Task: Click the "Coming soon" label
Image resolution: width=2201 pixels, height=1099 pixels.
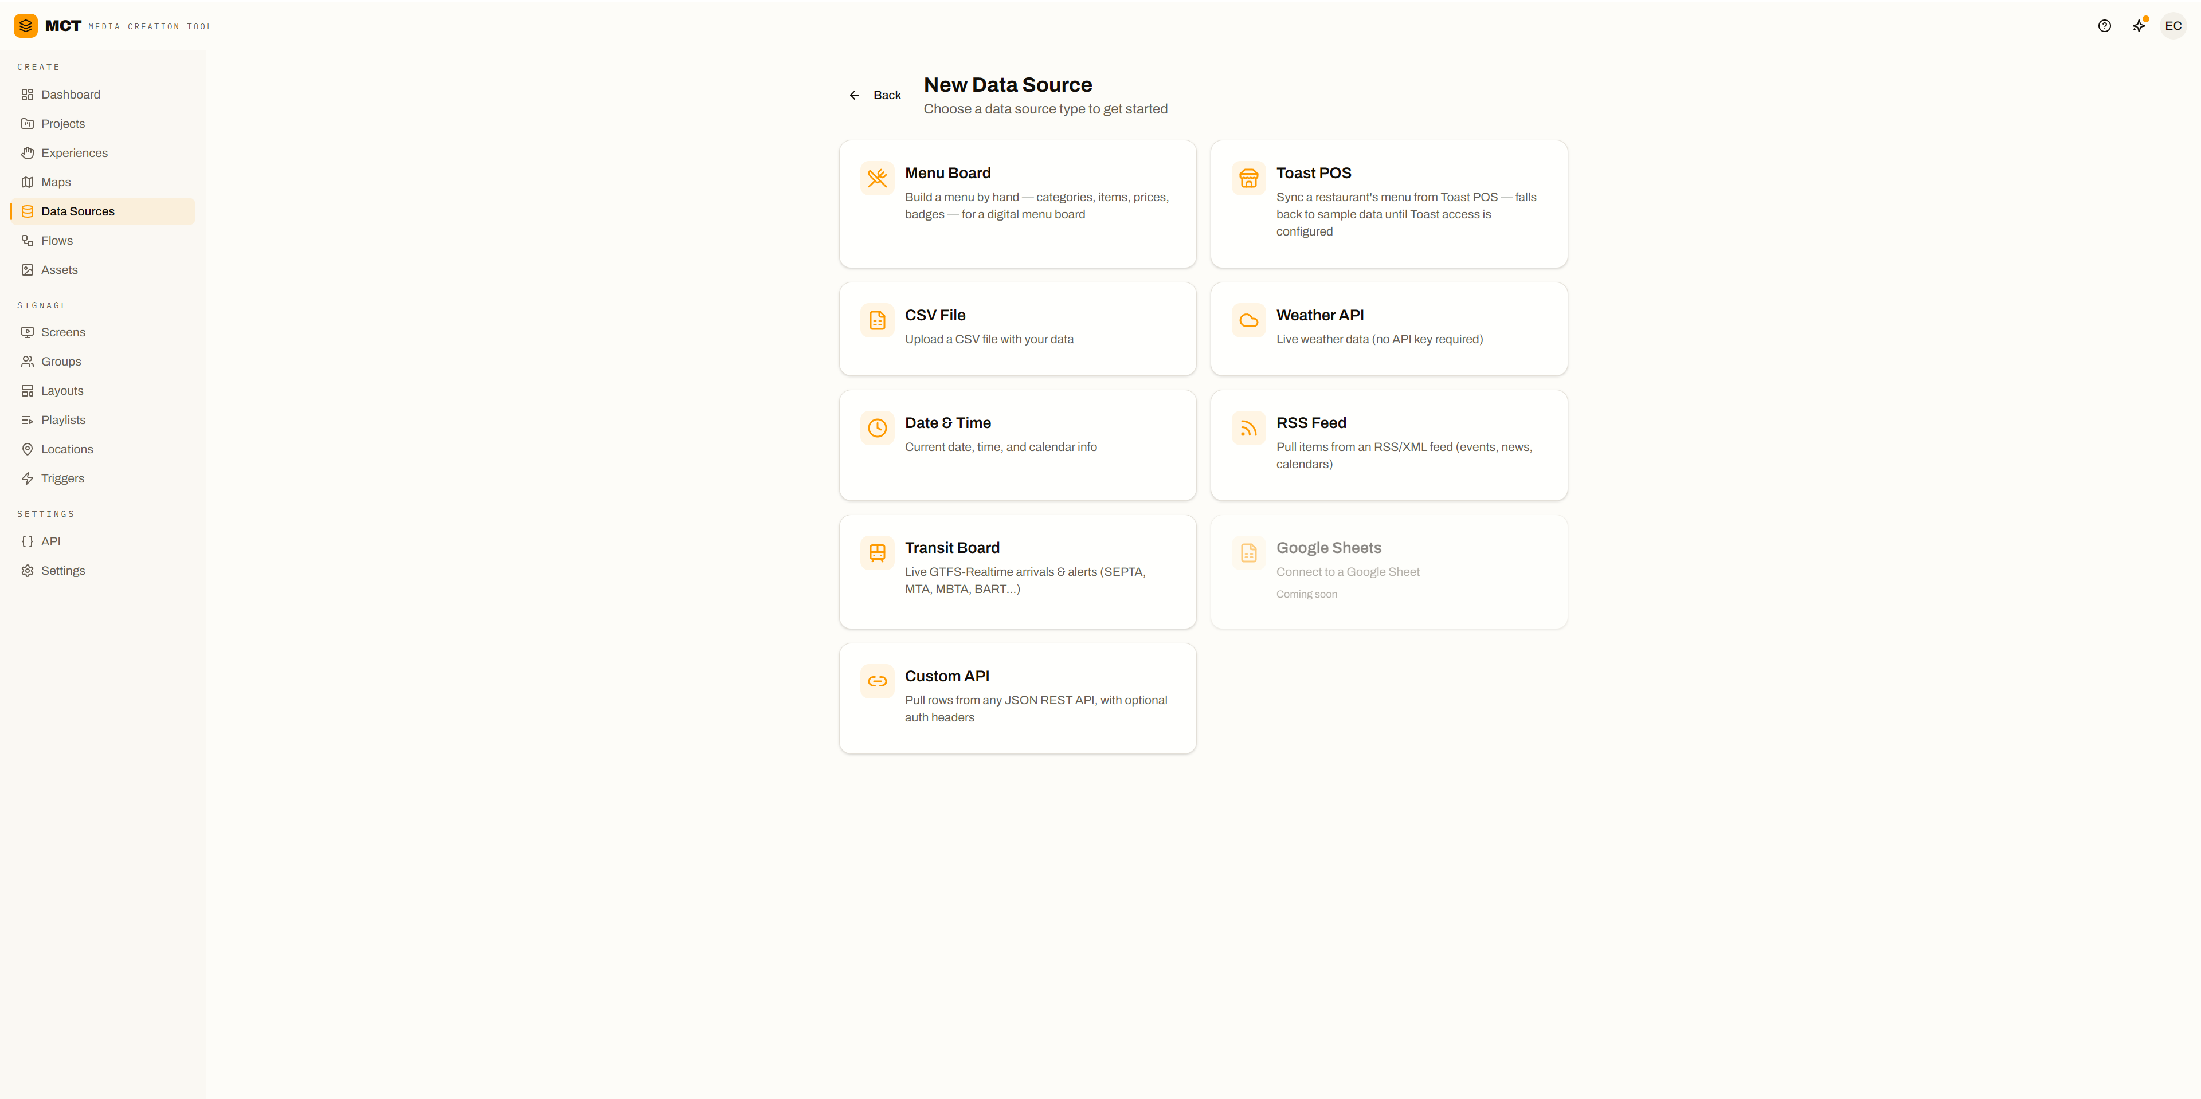Action: coord(1306,594)
